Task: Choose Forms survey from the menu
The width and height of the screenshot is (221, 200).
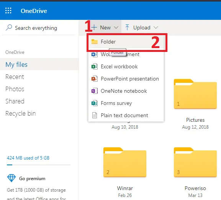Action: (x=126, y=103)
